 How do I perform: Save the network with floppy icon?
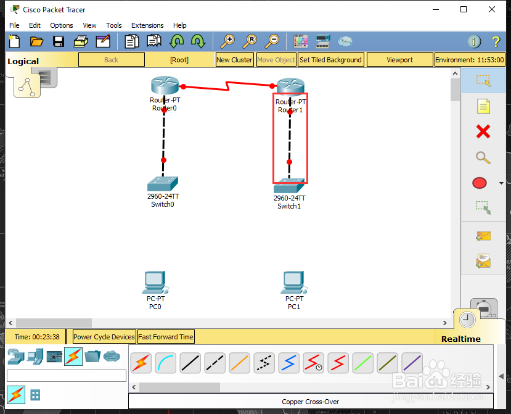click(59, 41)
